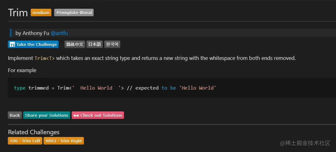Open related challenge 106 · Trim Left
Viewport: 336px width, 152px height.
click(x=25, y=141)
